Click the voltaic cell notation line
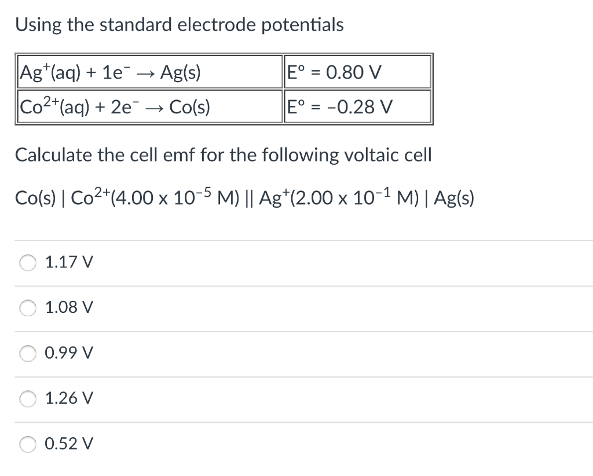 click(244, 197)
